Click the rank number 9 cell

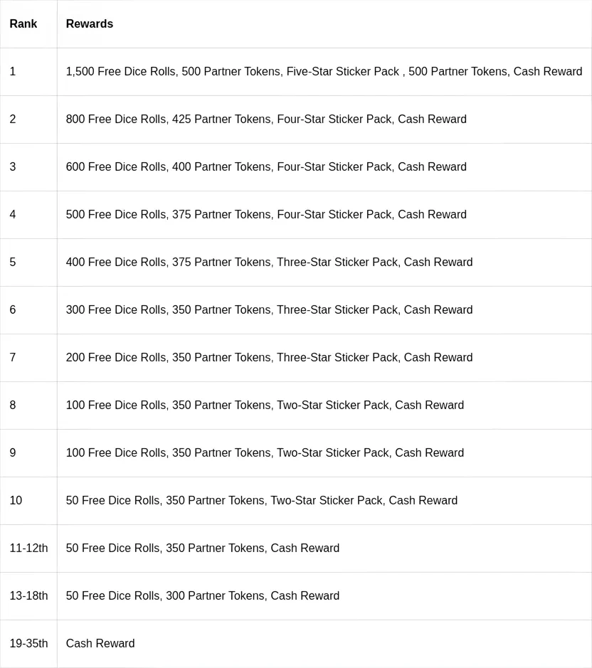13,453
